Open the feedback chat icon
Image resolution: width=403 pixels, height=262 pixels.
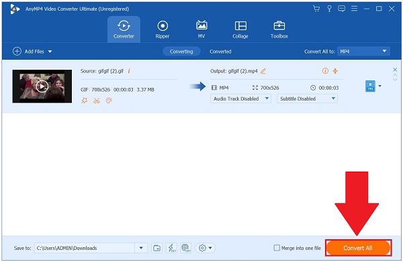pyautogui.click(x=341, y=9)
